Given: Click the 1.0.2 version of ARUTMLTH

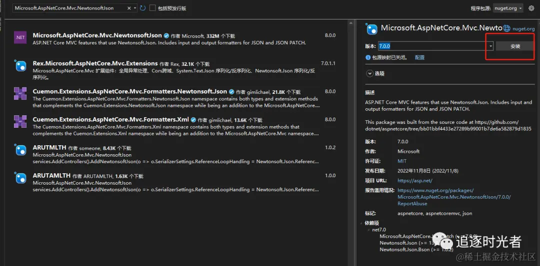Looking at the screenshot, I should (x=330, y=147).
